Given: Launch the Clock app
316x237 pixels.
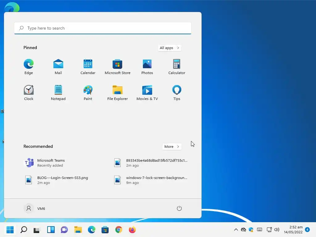Looking at the screenshot, I should [29, 93].
